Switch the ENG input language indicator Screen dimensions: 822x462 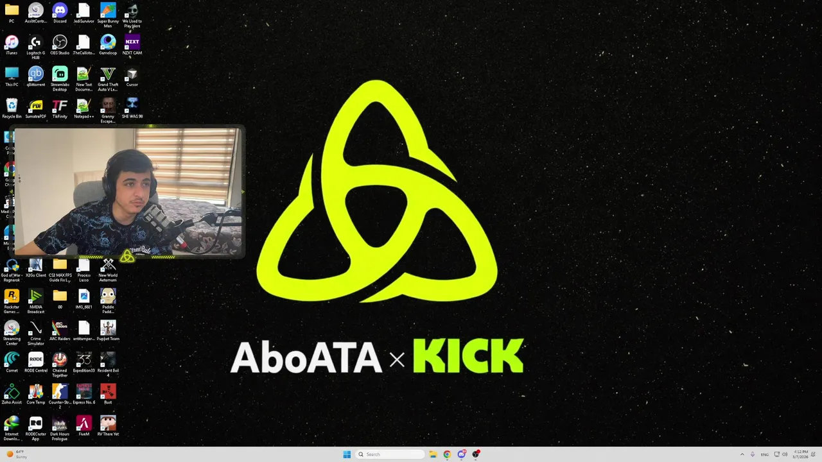click(x=765, y=454)
